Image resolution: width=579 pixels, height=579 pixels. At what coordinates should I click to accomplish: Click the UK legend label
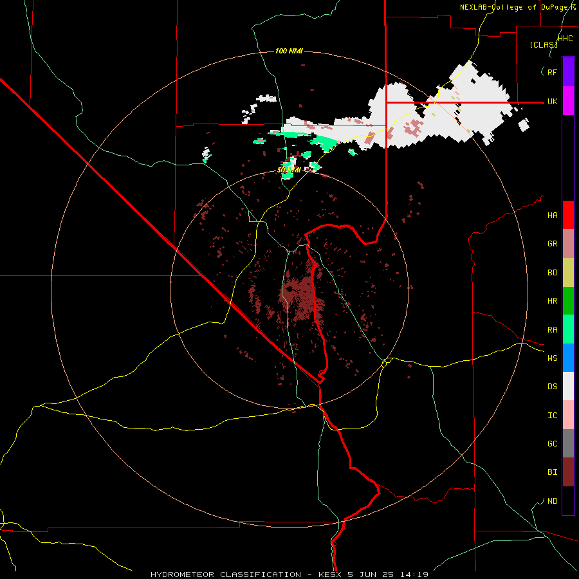pos(552,102)
